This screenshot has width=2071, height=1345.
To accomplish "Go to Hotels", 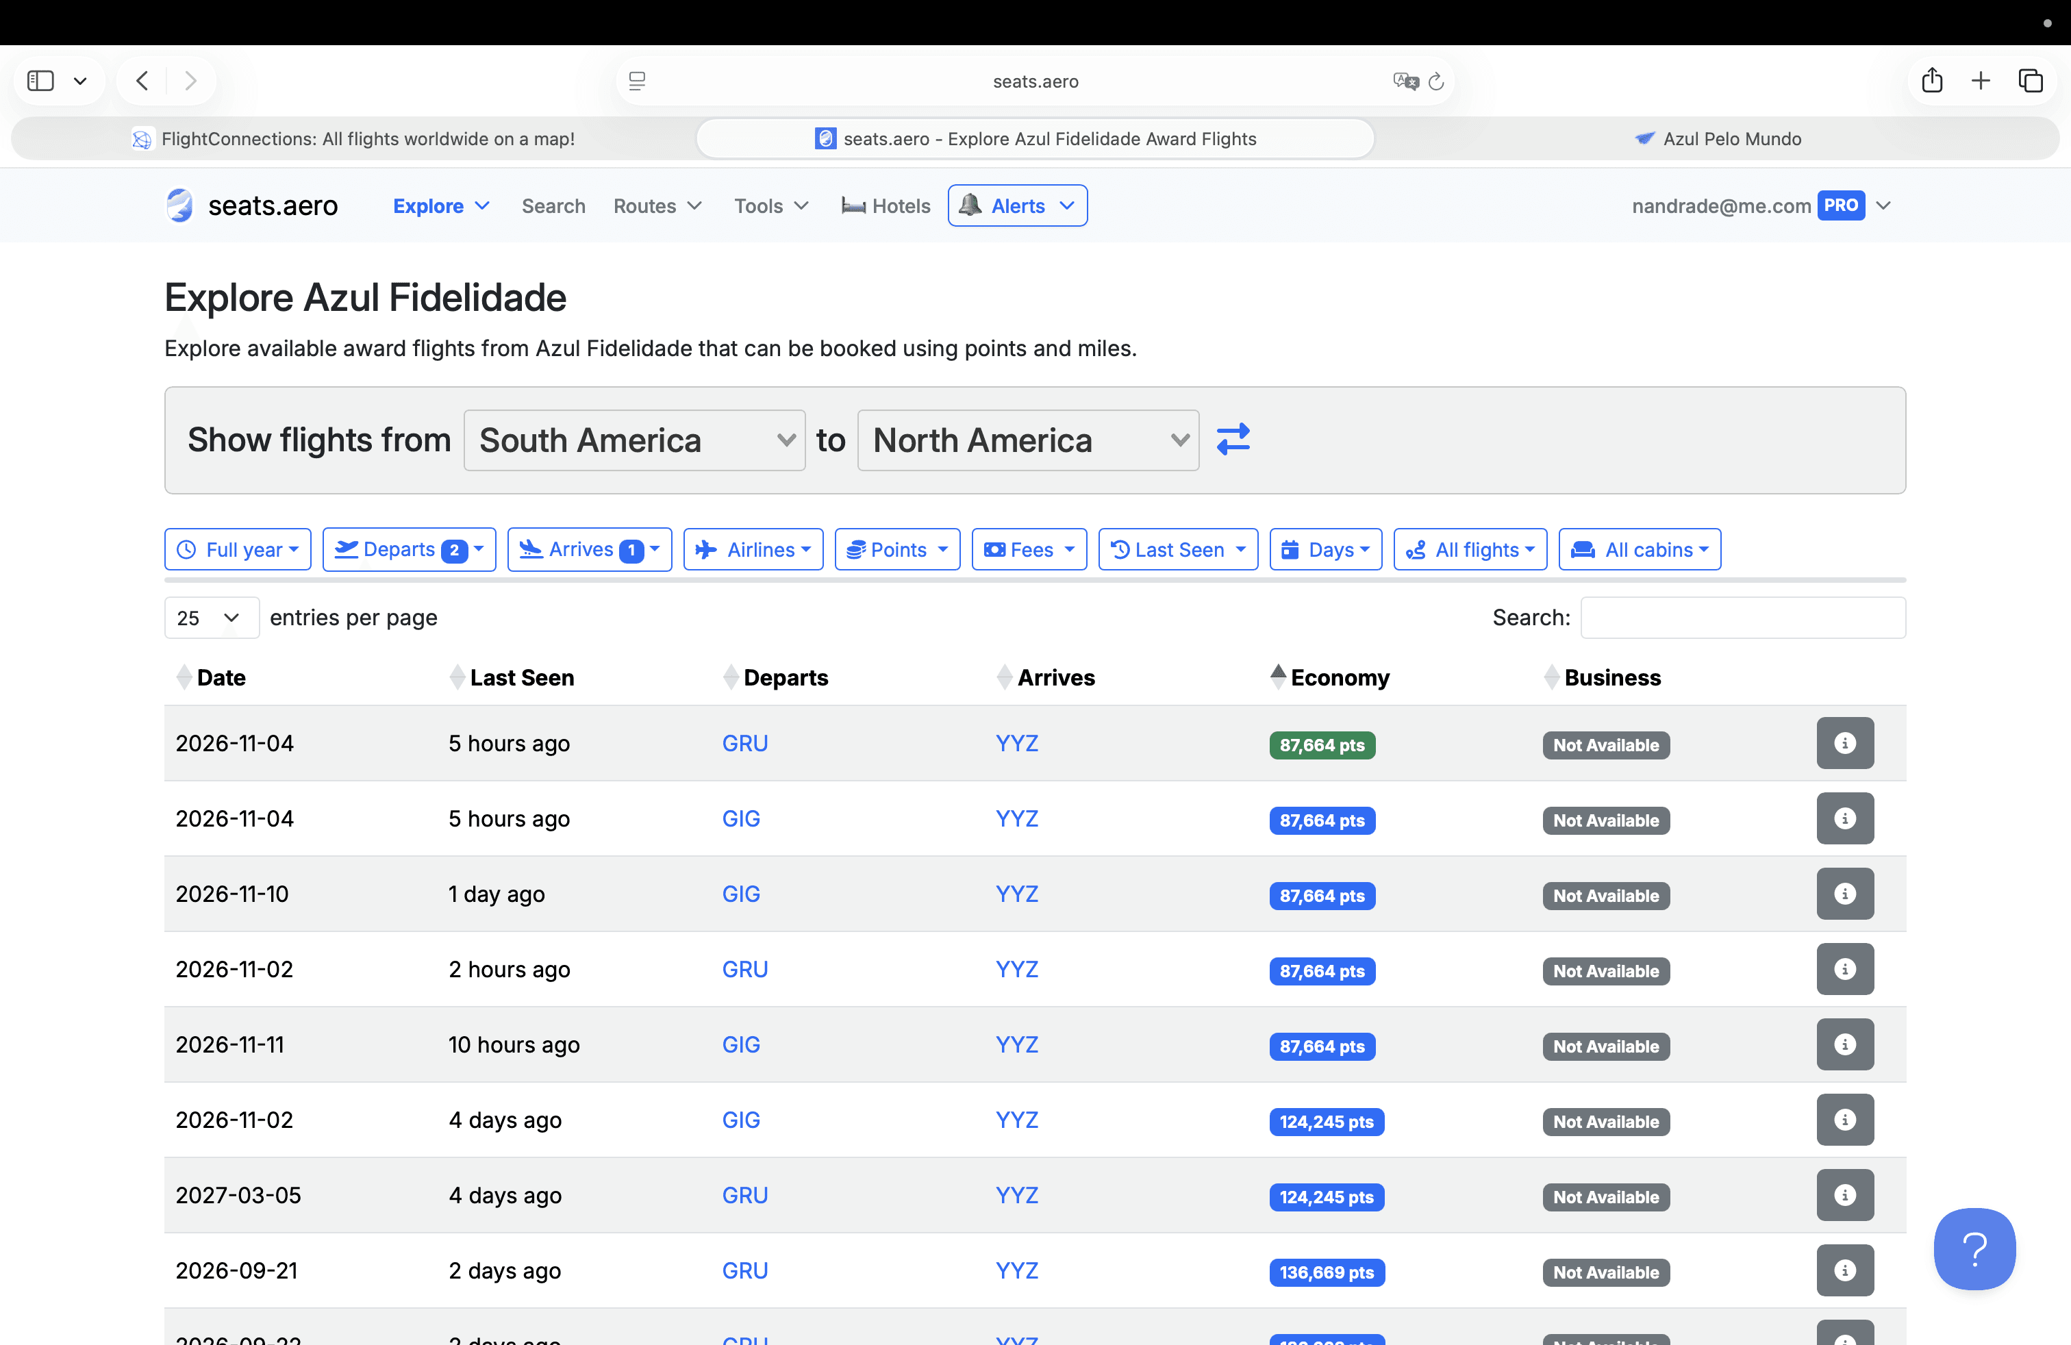I will [886, 206].
